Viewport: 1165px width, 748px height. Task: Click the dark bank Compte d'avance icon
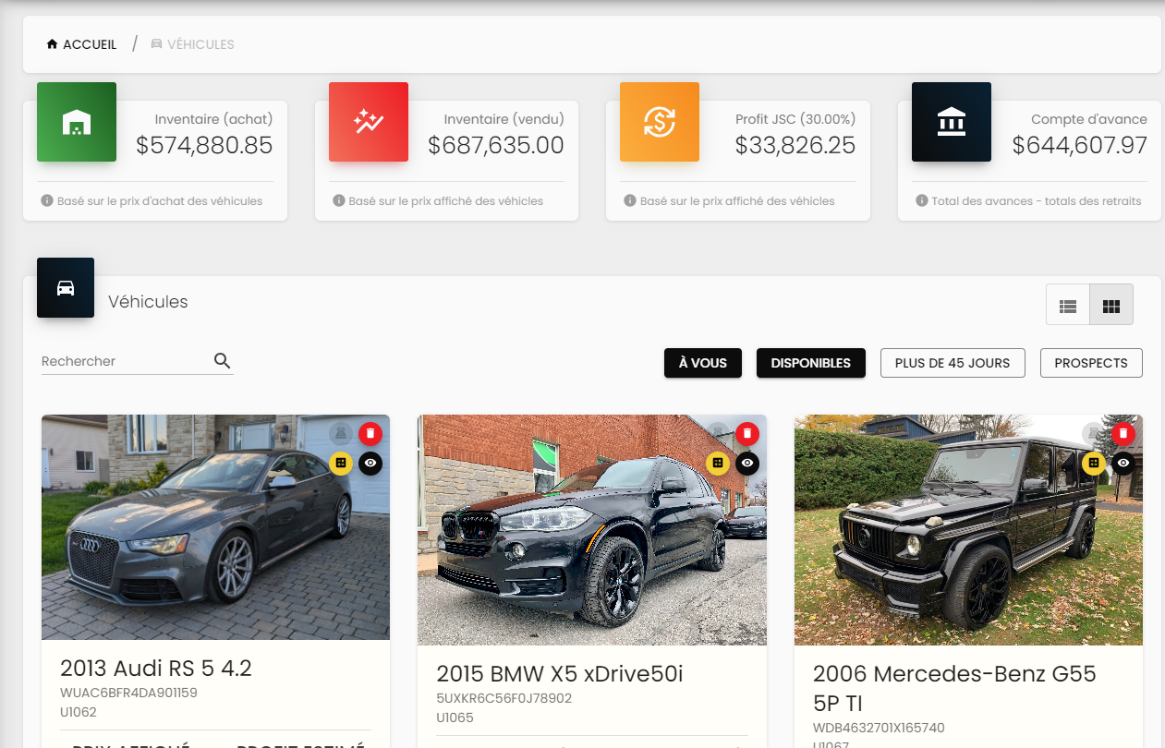point(952,122)
